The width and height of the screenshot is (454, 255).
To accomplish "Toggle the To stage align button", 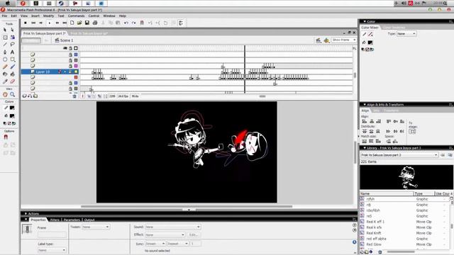I will tap(412, 132).
